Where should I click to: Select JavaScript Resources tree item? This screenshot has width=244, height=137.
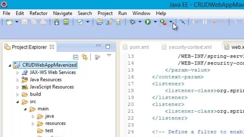click(x=52, y=87)
